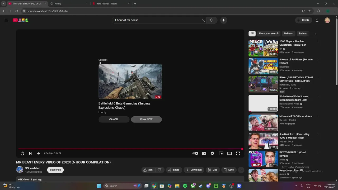Play the Battlefield 6 video now
The image size is (338, 190).
tap(146, 119)
